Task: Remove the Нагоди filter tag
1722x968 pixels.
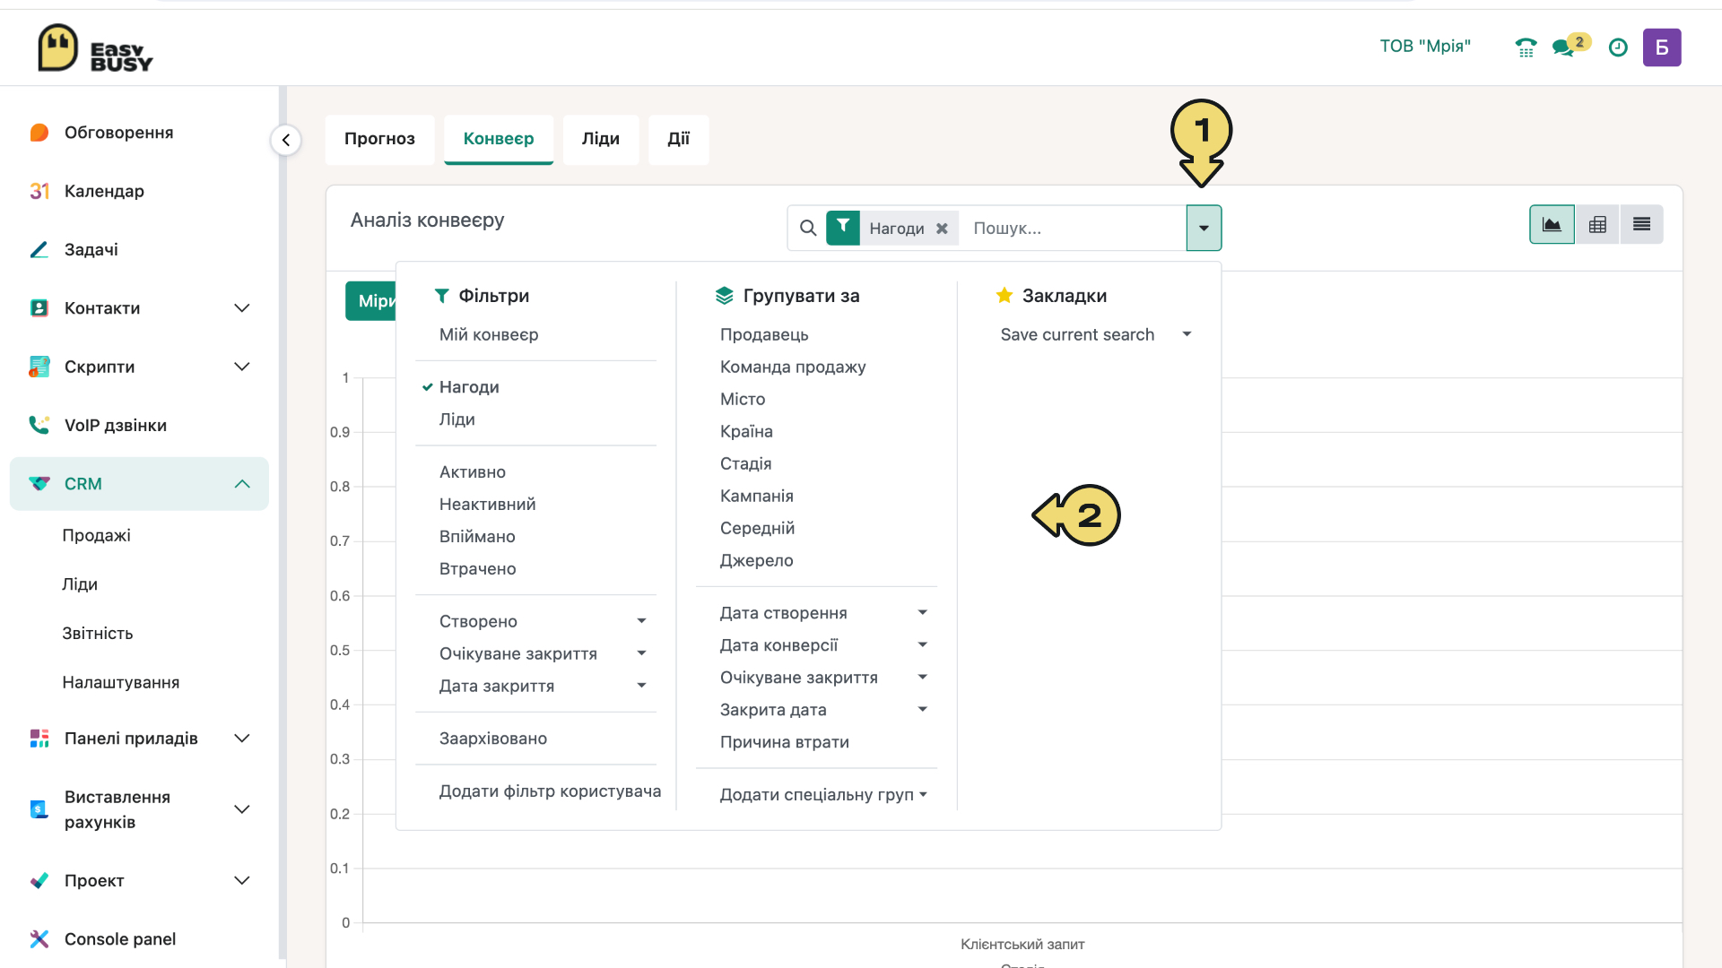Action: (x=942, y=229)
